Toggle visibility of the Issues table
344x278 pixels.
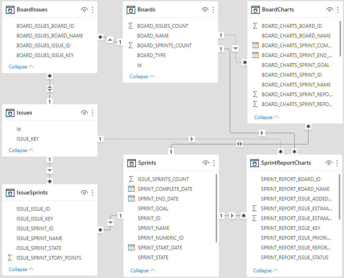[x=84, y=113]
